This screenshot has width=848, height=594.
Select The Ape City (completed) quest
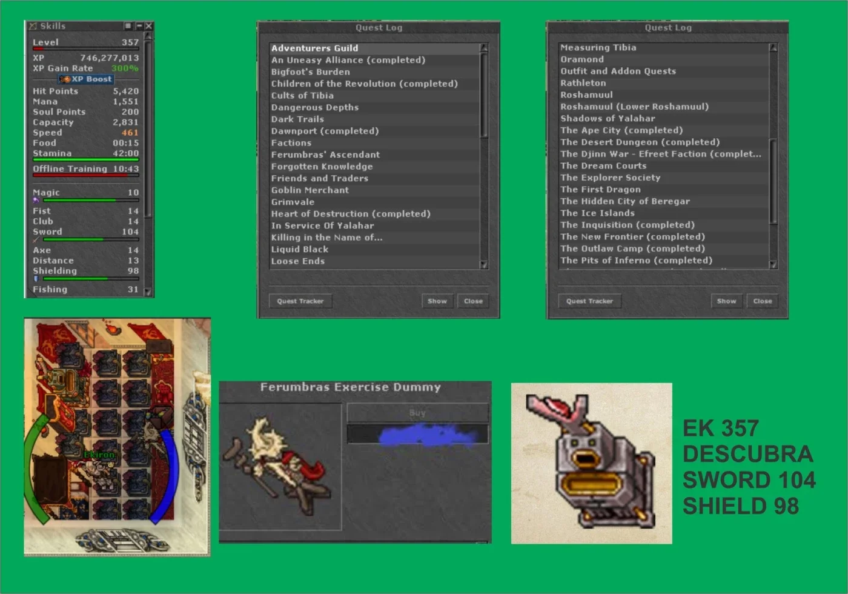(664, 130)
